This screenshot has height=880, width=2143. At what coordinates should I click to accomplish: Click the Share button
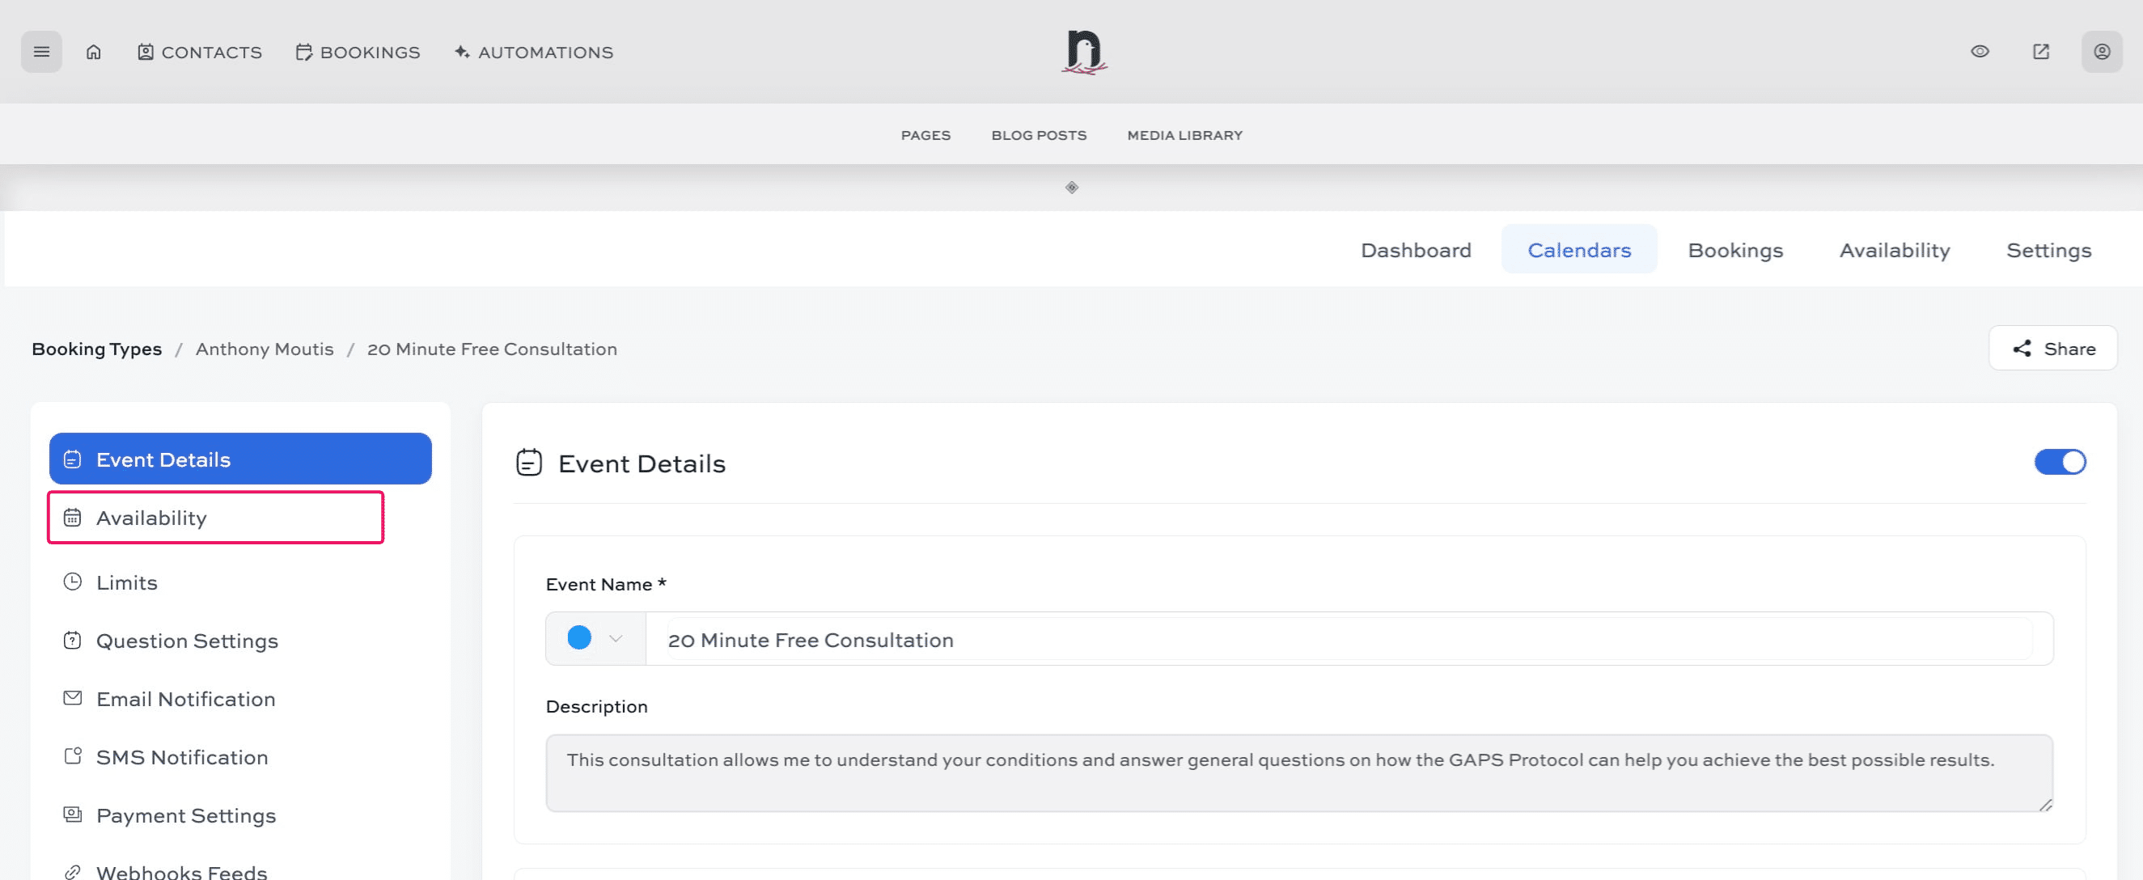click(x=2052, y=349)
